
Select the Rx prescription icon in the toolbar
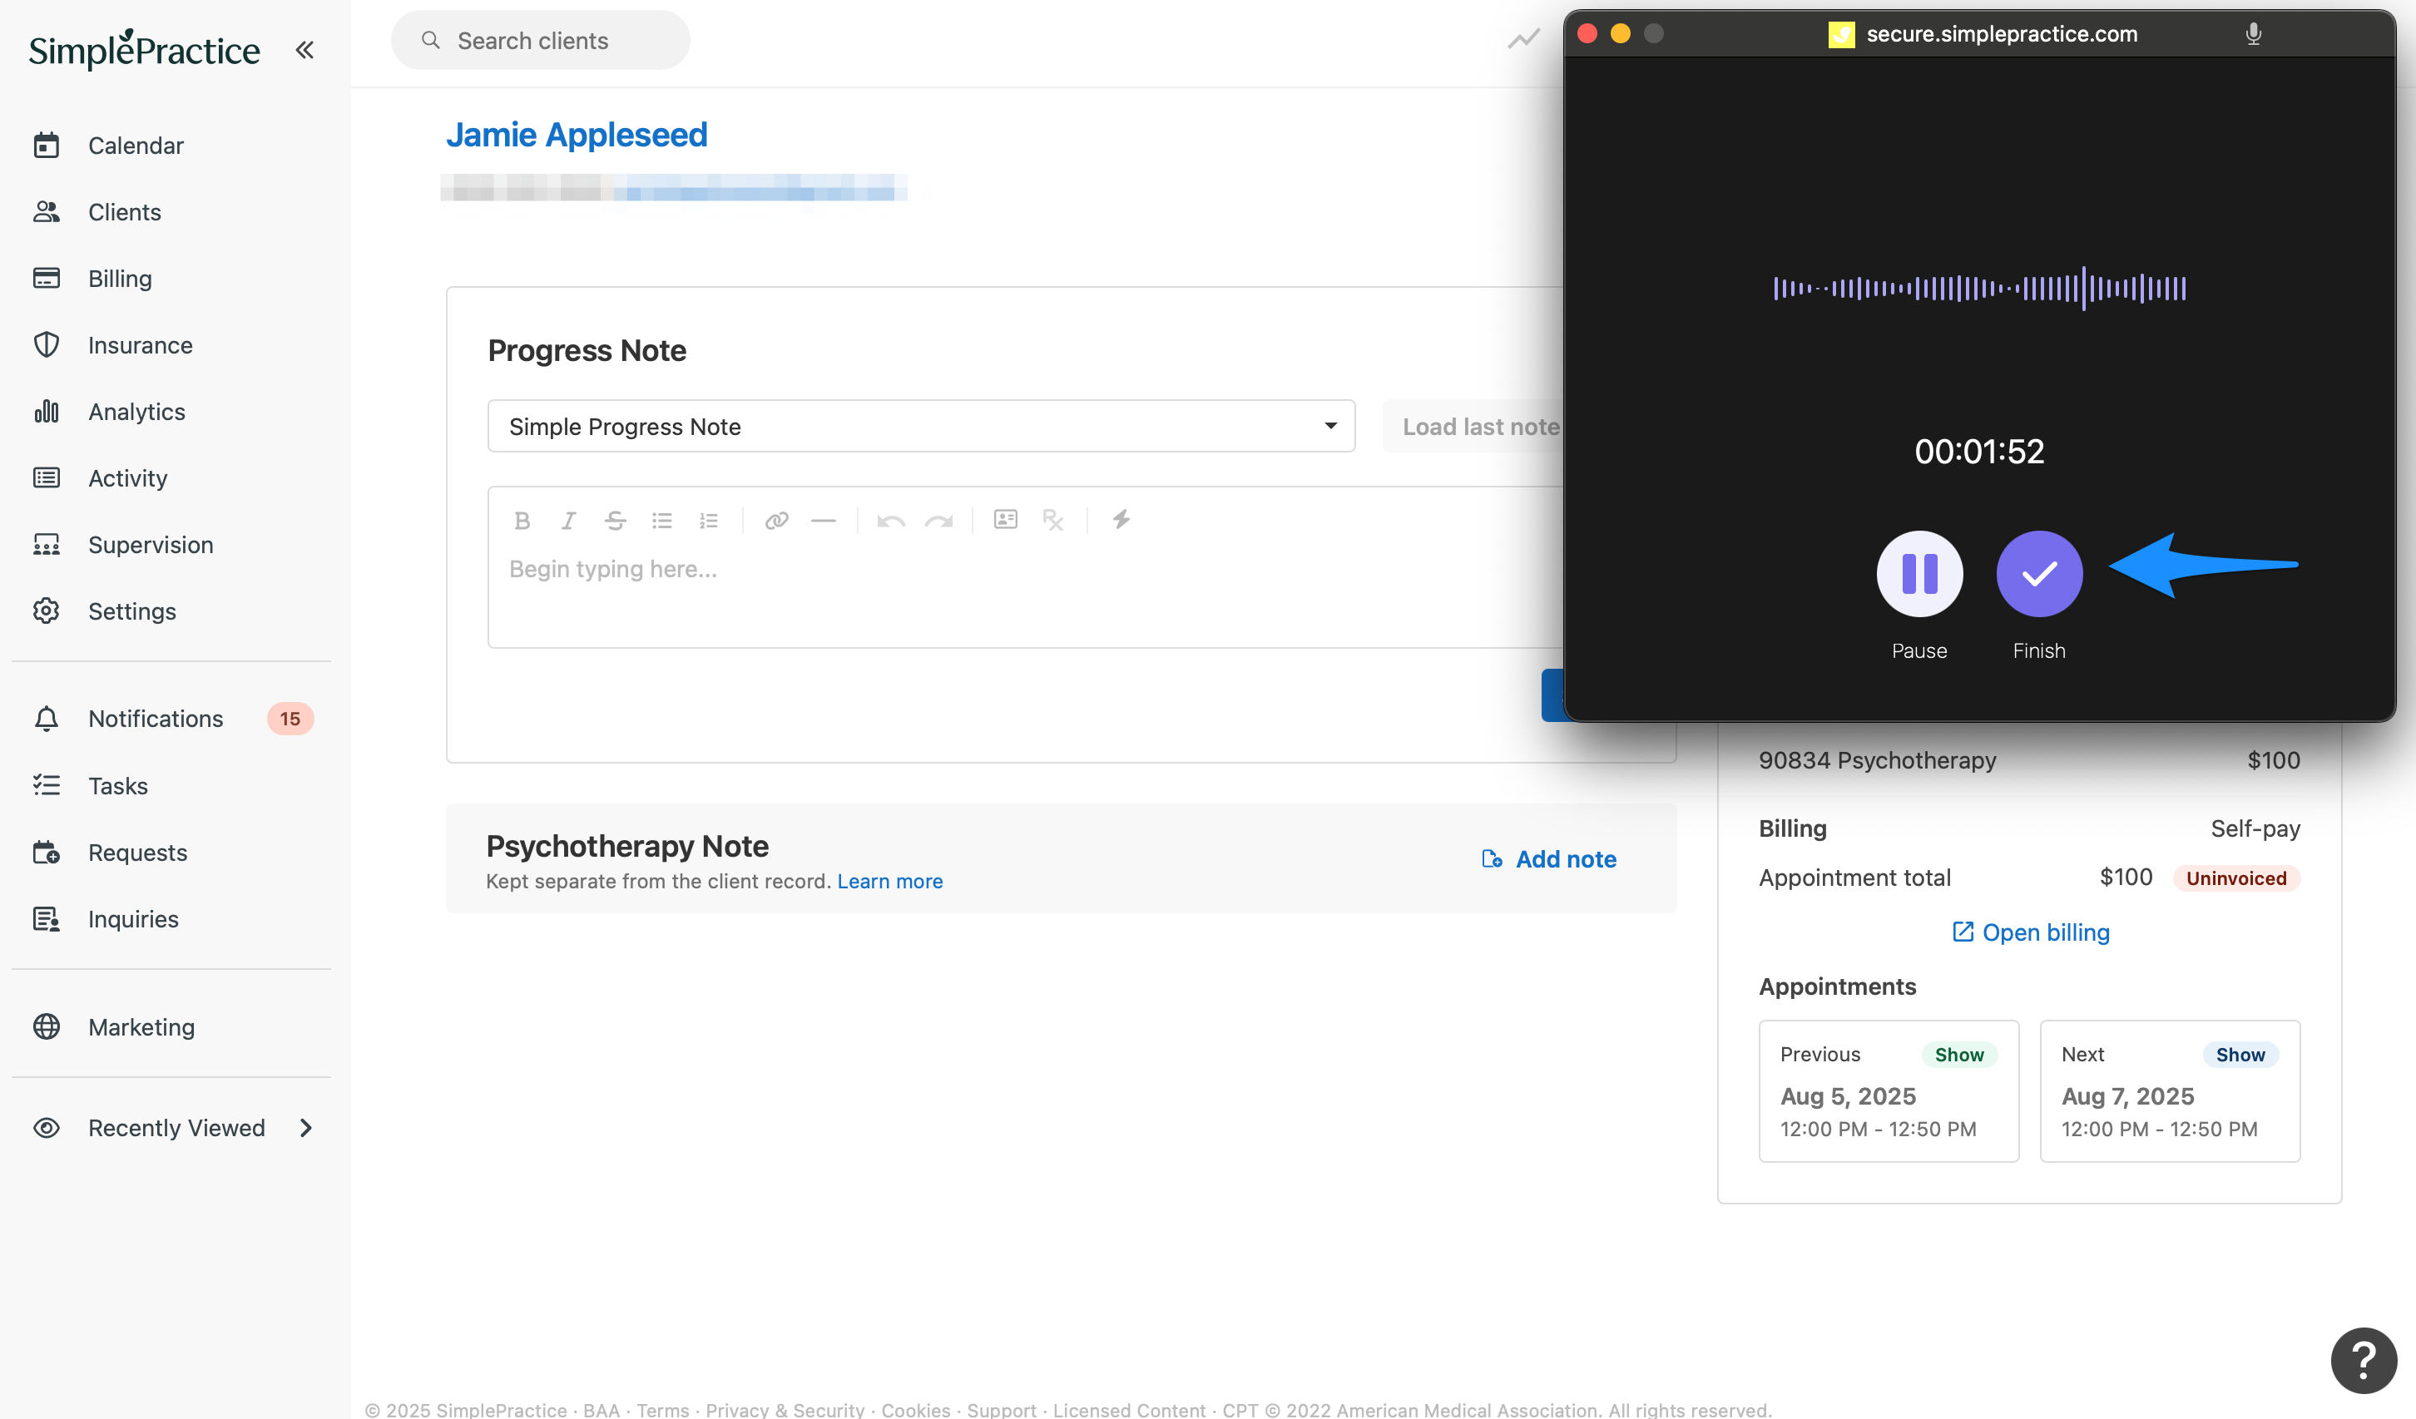1053,520
